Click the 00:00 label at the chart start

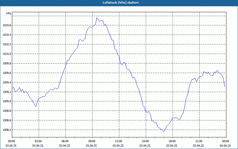coord(12,141)
